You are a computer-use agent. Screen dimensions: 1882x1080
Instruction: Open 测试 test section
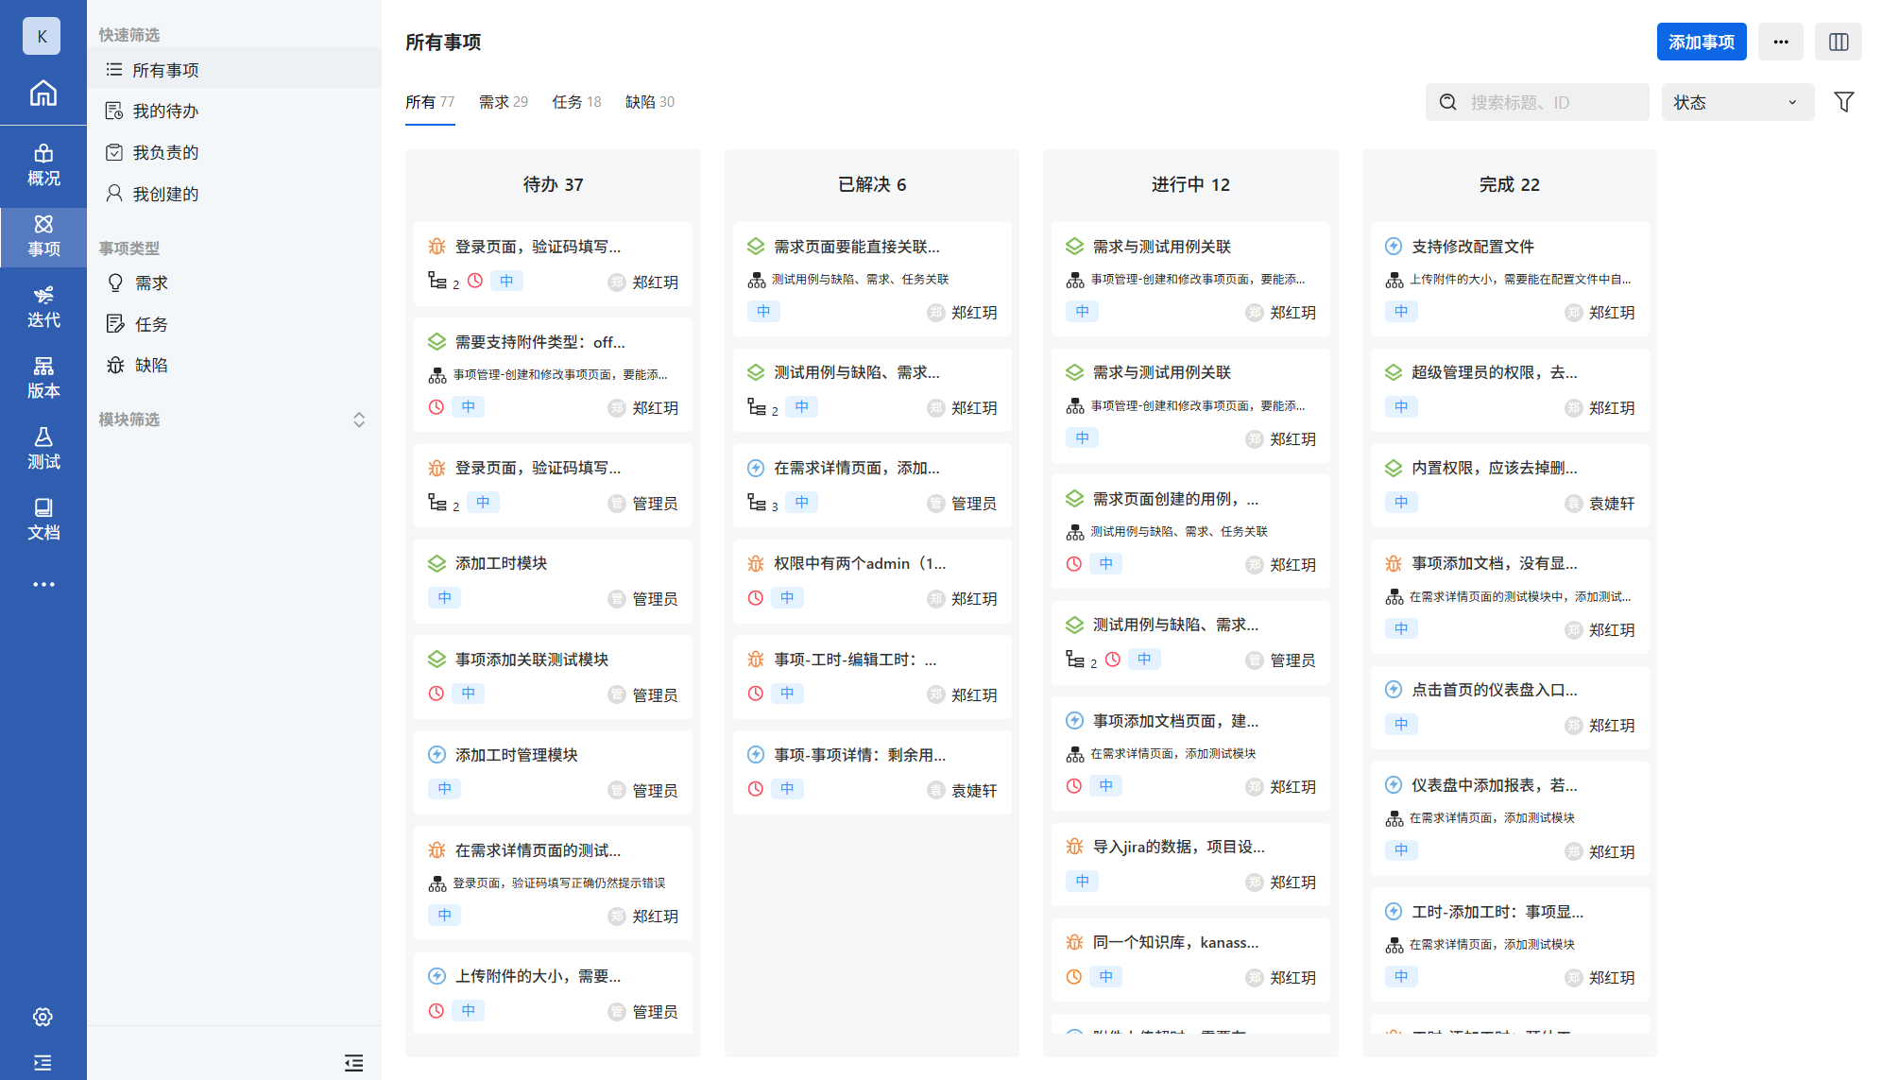coord(43,449)
